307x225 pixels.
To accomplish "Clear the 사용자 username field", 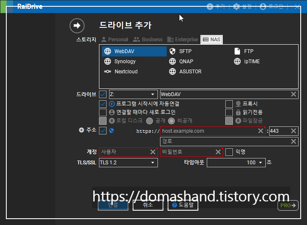I will click(x=153, y=152).
